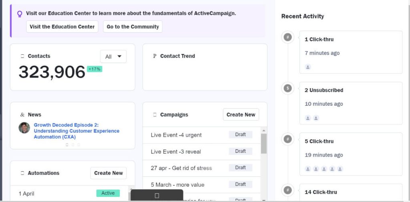Open the 5 March - more value campaign

tap(177, 185)
